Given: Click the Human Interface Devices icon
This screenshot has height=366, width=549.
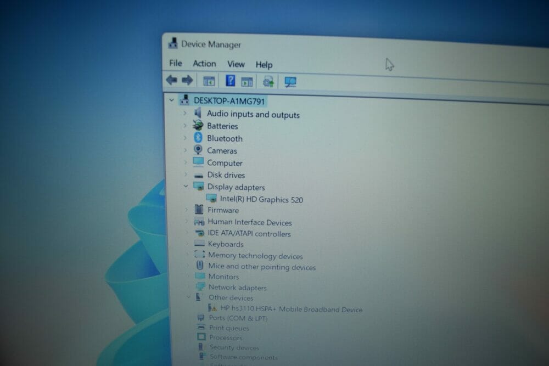Looking at the screenshot, I should tap(199, 222).
